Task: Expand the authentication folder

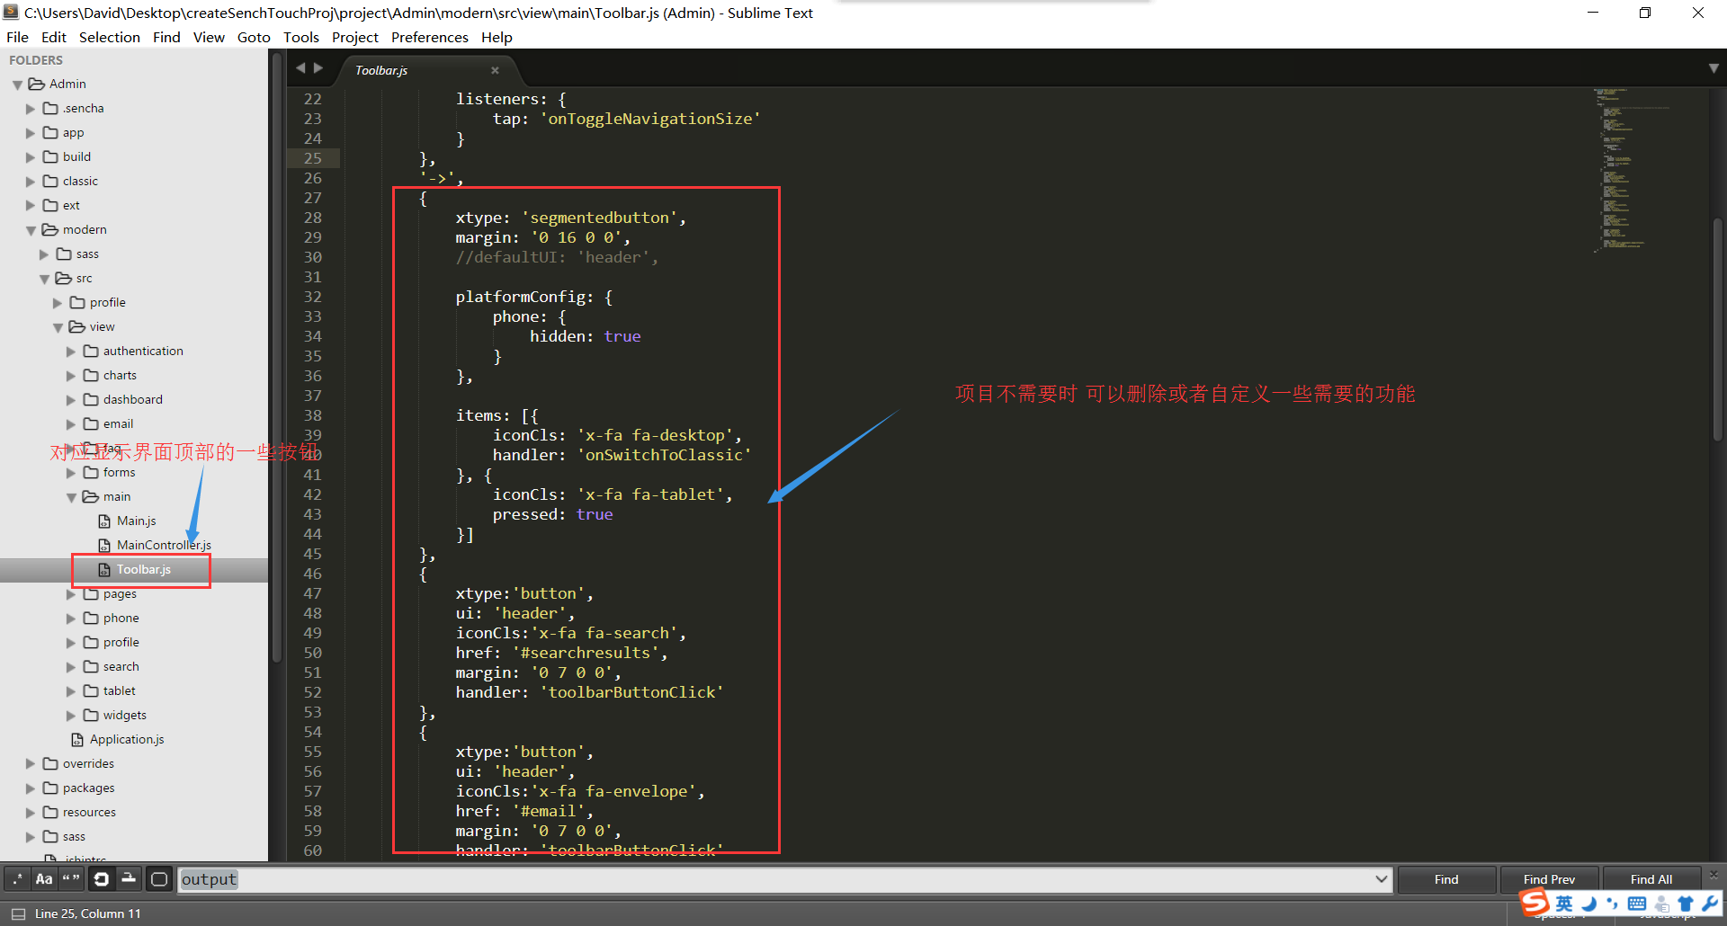Action: click(x=71, y=352)
